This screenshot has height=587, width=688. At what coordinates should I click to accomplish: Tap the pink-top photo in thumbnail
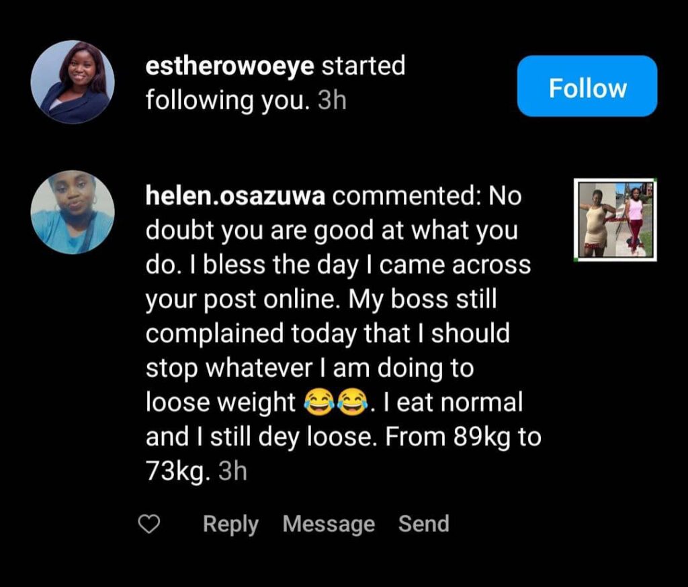click(x=634, y=220)
